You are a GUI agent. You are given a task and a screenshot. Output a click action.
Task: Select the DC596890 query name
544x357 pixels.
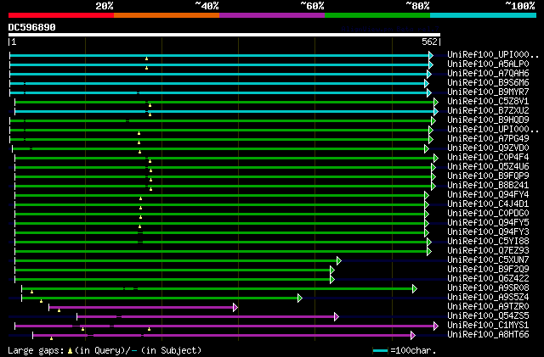point(32,27)
